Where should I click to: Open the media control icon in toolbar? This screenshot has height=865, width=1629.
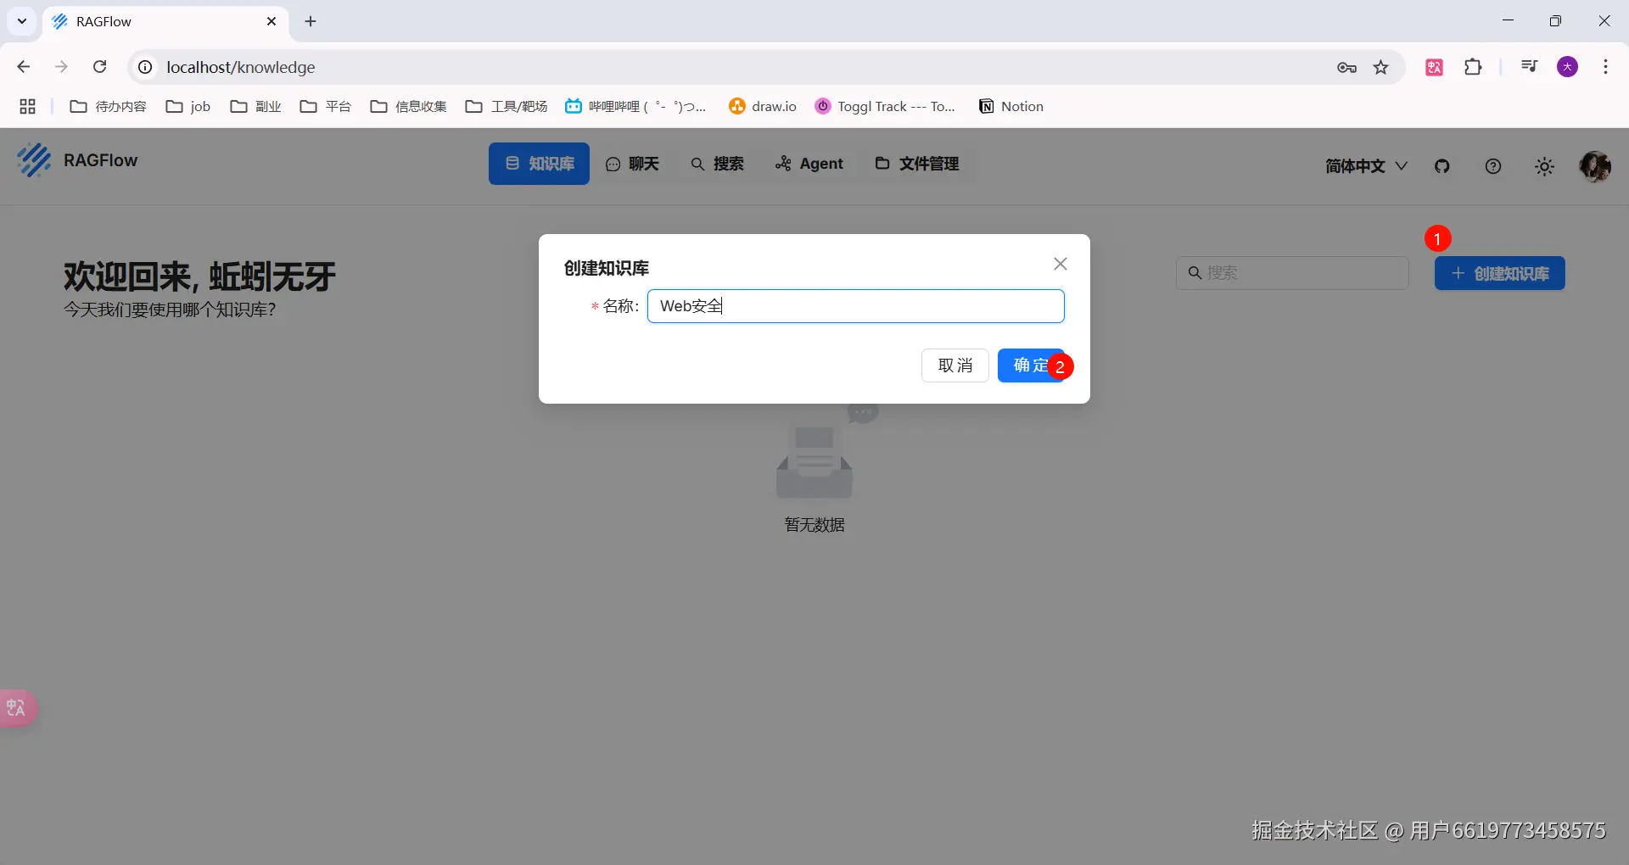tap(1530, 67)
